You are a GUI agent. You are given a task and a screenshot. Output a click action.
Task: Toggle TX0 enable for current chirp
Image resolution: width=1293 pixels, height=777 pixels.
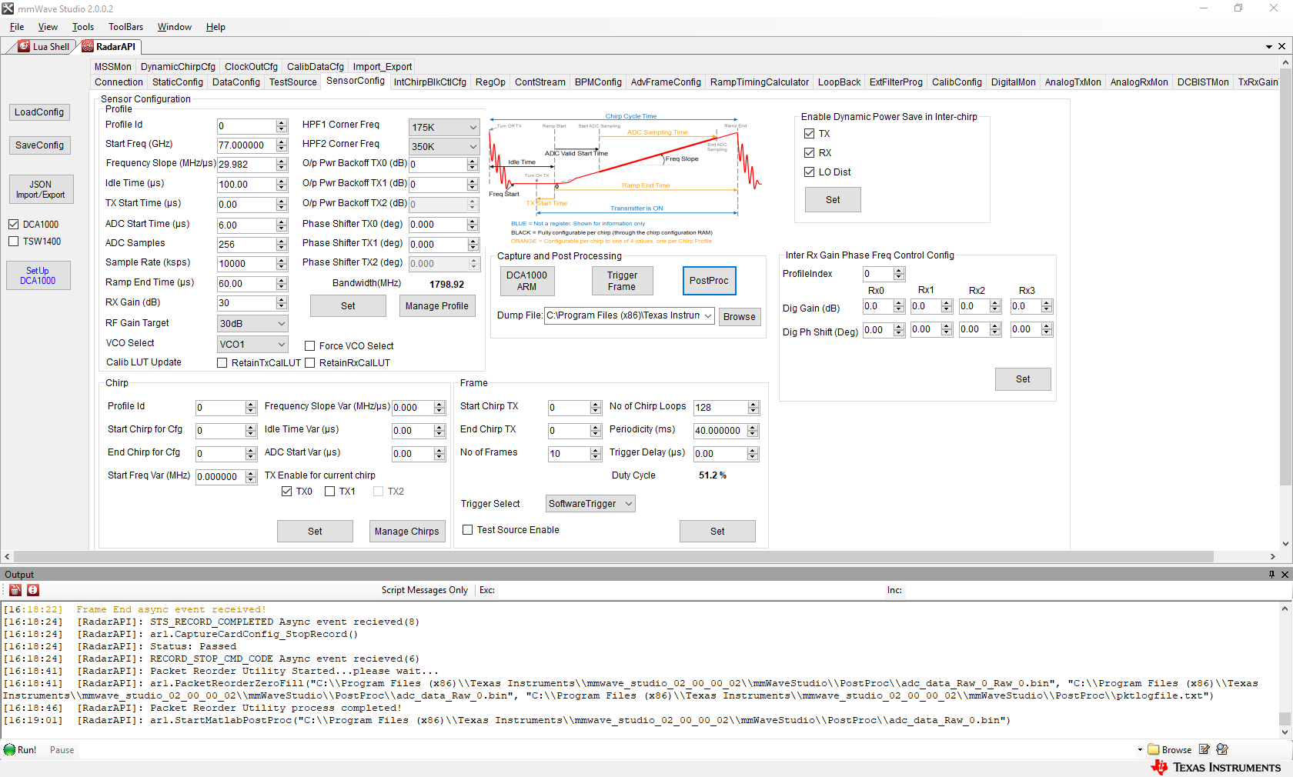pyautogui.click(x=287, y=492)
